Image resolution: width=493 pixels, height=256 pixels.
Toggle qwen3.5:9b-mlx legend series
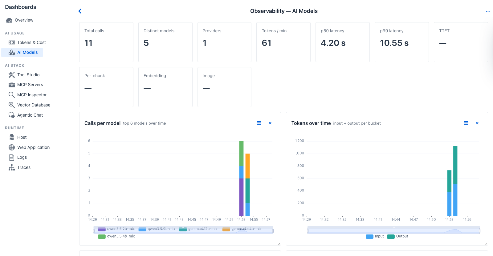157,229
